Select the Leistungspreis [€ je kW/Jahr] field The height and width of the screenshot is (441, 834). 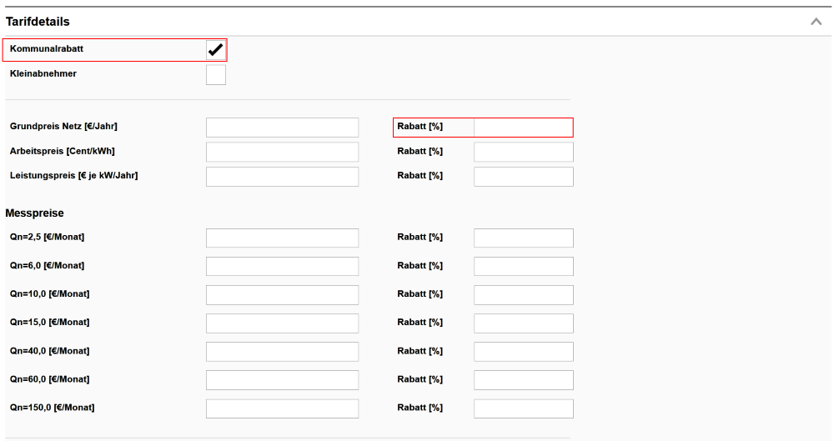(x=282, y=176)
